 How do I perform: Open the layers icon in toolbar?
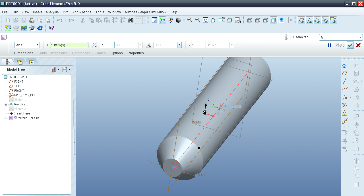point(230,20)
